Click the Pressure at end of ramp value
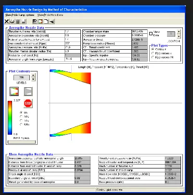The image size is (193, 195). (x=82, y=170)
